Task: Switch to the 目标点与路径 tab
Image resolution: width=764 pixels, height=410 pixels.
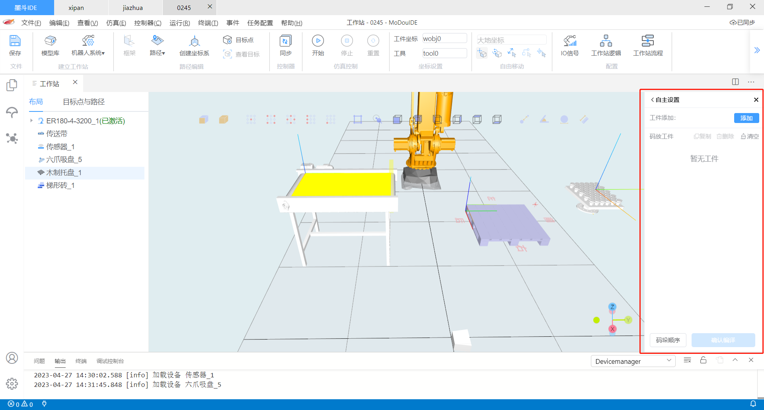Action: click(x=84, y=102)
